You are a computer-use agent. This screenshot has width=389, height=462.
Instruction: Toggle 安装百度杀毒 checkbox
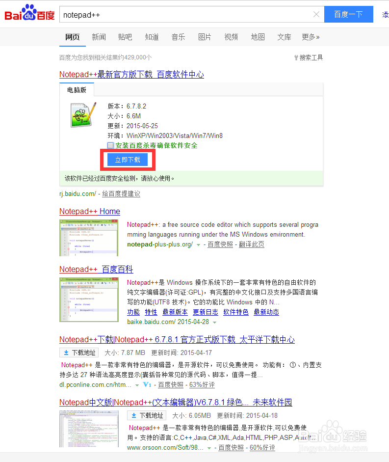click(110, 145)
